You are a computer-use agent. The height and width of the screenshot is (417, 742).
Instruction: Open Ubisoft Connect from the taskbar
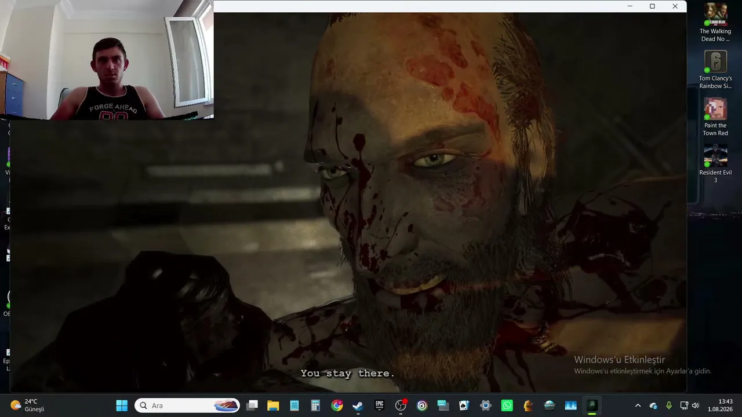(x=422, y=405)
